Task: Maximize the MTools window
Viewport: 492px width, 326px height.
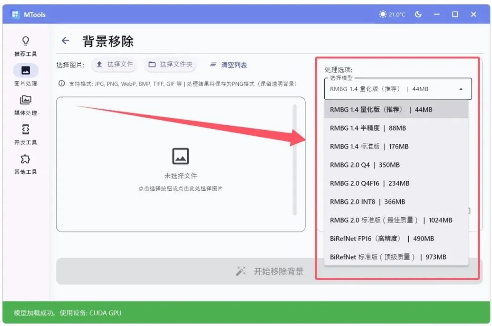Action: [455, 15]
